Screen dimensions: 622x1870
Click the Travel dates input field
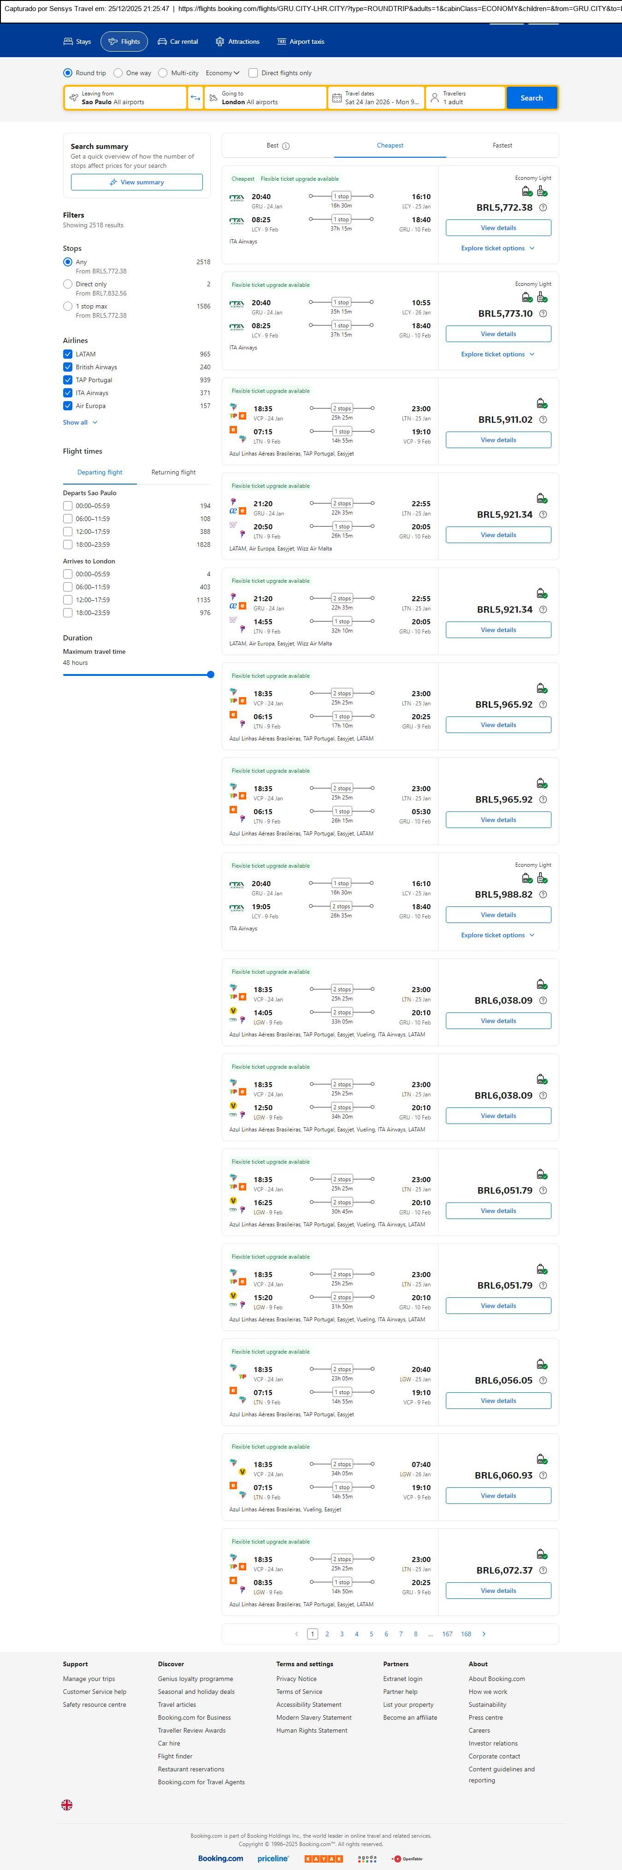pos(376,98)
